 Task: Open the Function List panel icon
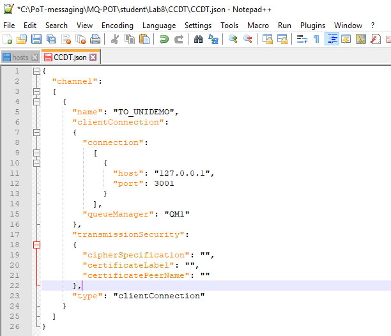coord(376,40)
